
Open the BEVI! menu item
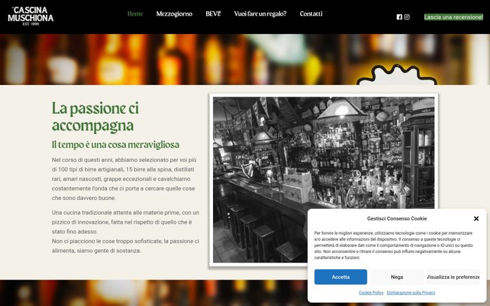click(213, 14)
